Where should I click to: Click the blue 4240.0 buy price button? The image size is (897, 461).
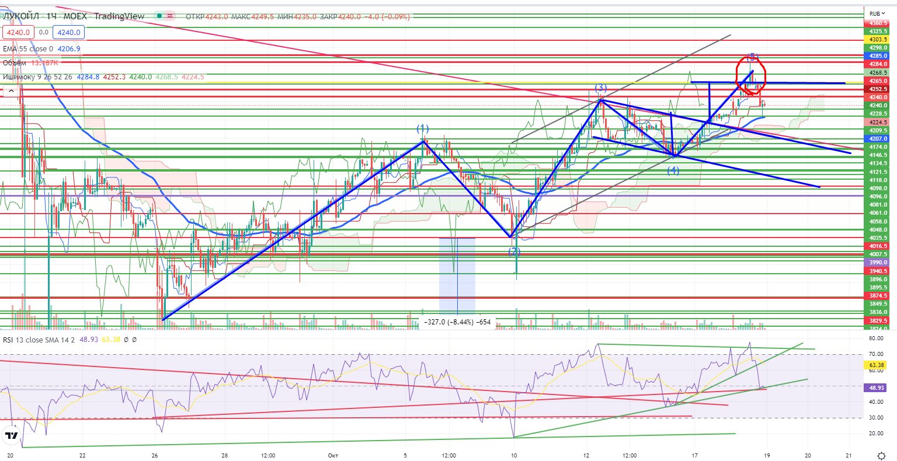[x=70, y=33]
